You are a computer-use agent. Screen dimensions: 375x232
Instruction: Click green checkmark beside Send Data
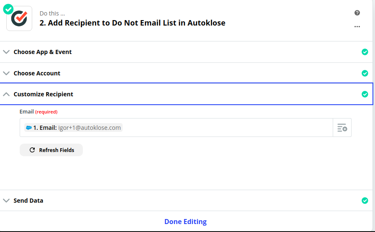coord(365,201)
